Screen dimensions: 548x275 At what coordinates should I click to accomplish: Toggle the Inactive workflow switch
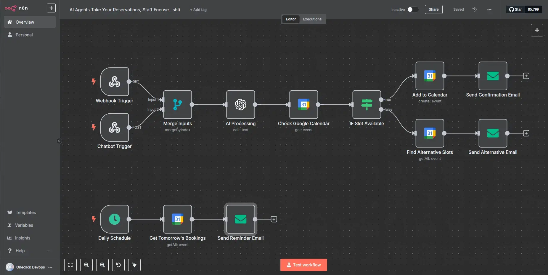coord(413,9)
